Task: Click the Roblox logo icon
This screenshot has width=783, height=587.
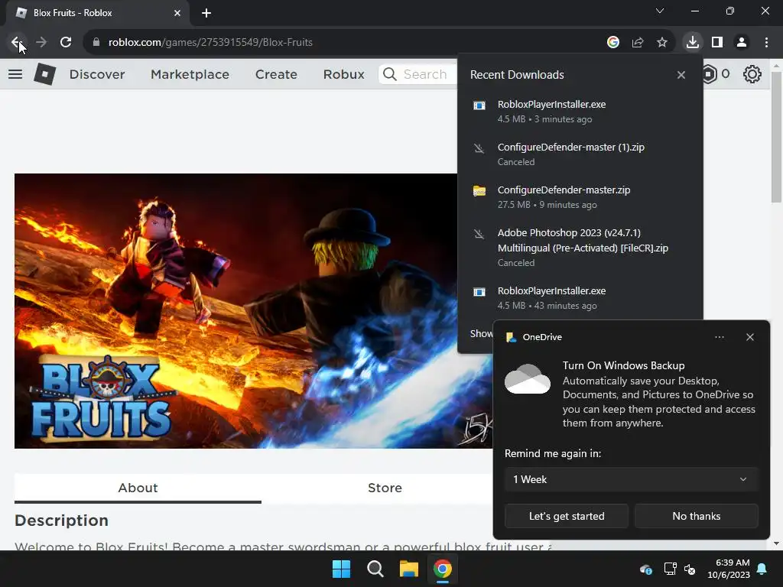Action: coord(45,74)
